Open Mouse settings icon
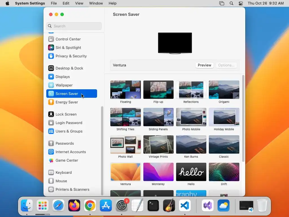 tap(51, 181)
